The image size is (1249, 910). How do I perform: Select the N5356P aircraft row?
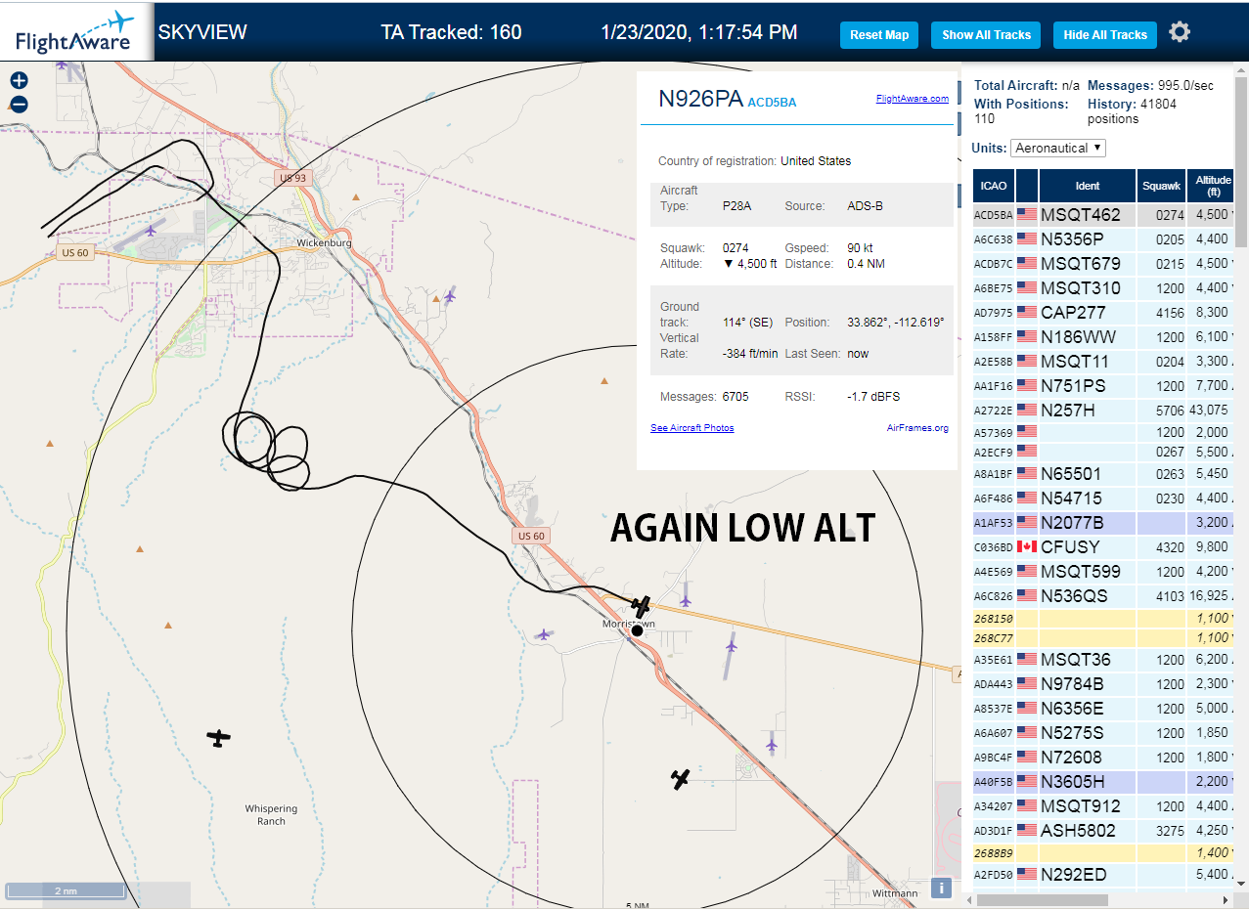[1103, 239]
